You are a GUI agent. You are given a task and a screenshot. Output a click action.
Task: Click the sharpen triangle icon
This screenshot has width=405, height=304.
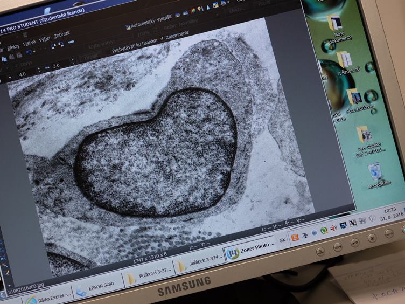pyautogui.click(x=208, y=8)
